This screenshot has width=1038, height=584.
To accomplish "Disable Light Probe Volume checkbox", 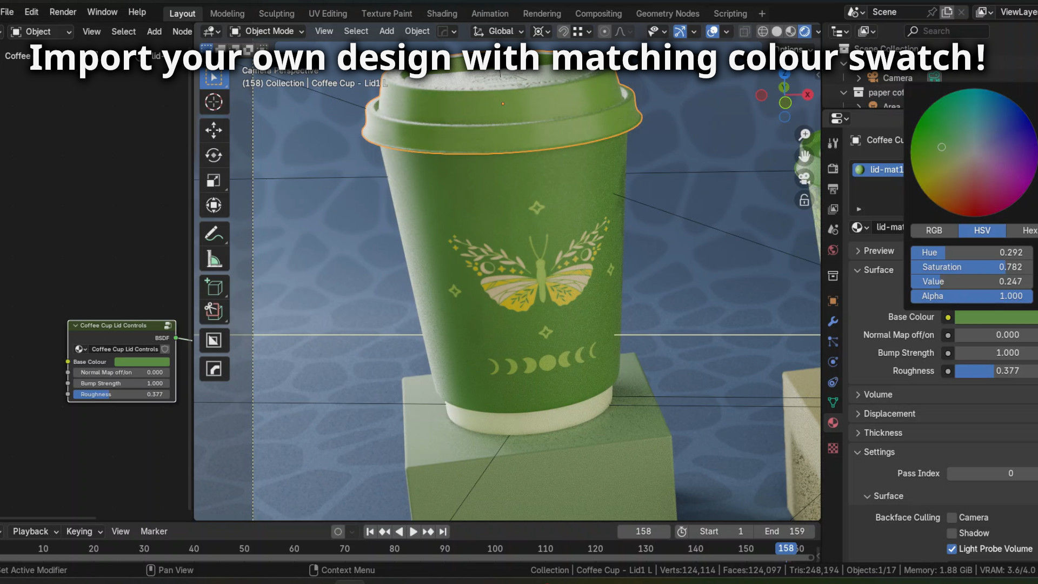I will point(952,549).
